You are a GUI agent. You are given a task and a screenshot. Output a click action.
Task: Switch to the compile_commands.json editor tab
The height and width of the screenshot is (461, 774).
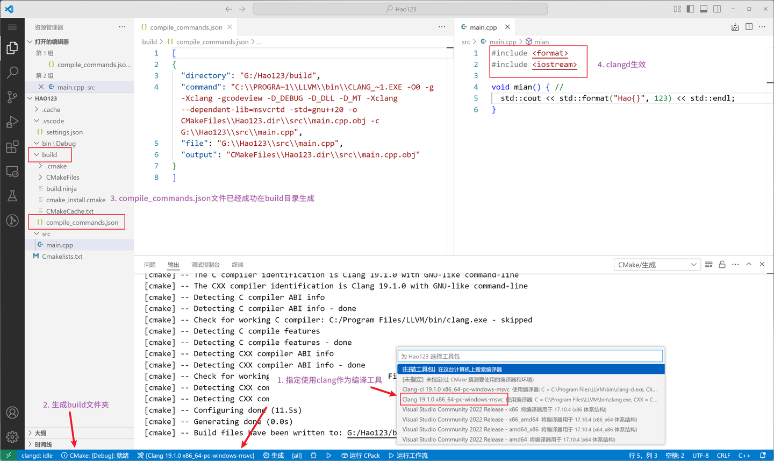185,26
